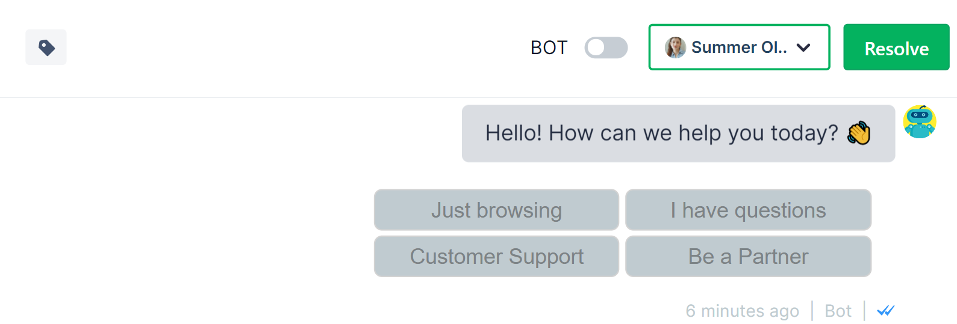
Task: Click the tag label icon
Action: [x=46, y=47]
